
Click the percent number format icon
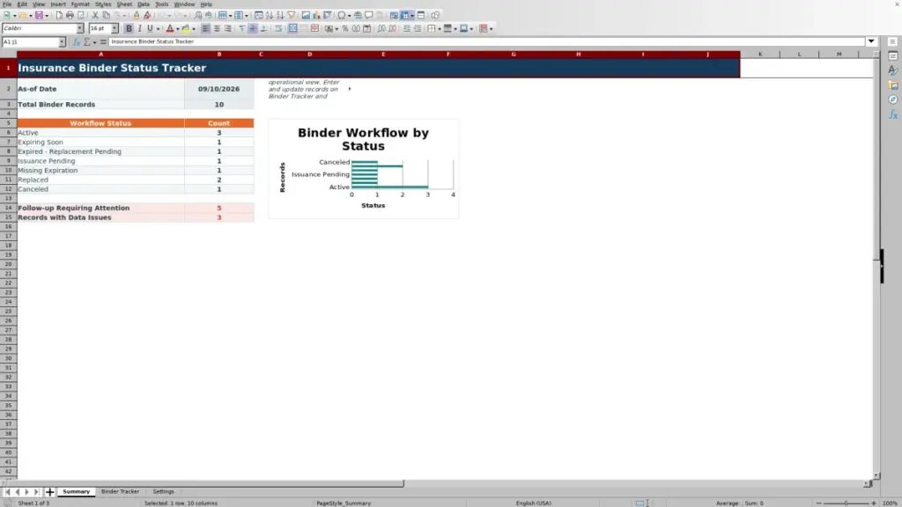point(345,28)
